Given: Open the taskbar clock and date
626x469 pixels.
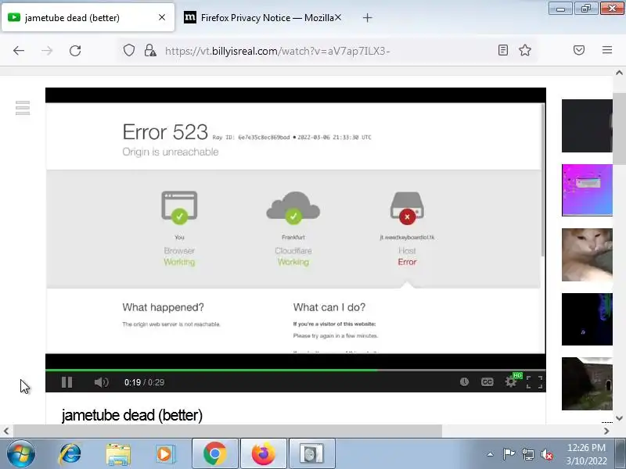Looking at the screenshot, I should [x=586, y=454].
